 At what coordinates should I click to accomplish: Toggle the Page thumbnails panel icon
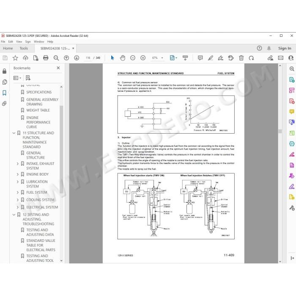coord(5,82)
